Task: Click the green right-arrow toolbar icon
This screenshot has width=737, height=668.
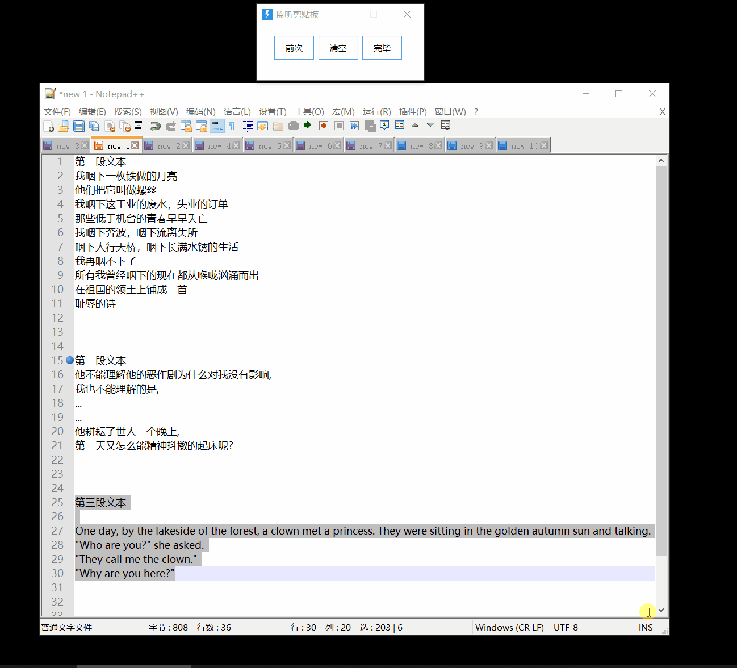Action: click(308, 125)
